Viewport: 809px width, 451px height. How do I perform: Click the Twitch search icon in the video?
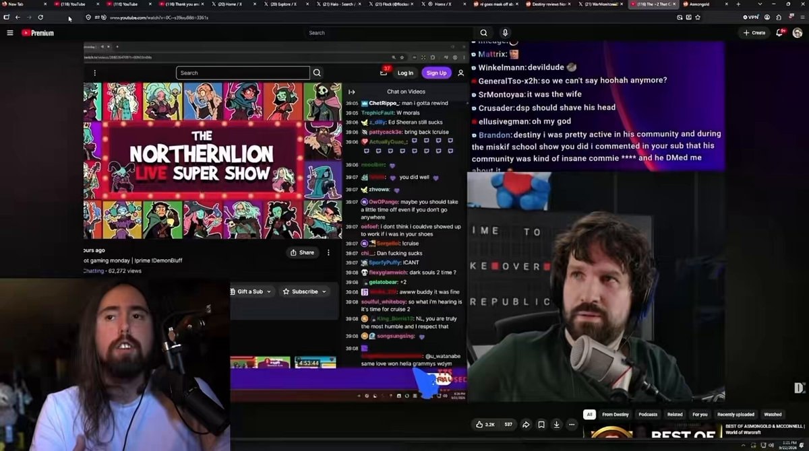coord(317,73)
